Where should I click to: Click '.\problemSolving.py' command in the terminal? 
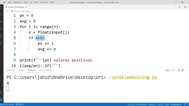(x=133, y=77)
